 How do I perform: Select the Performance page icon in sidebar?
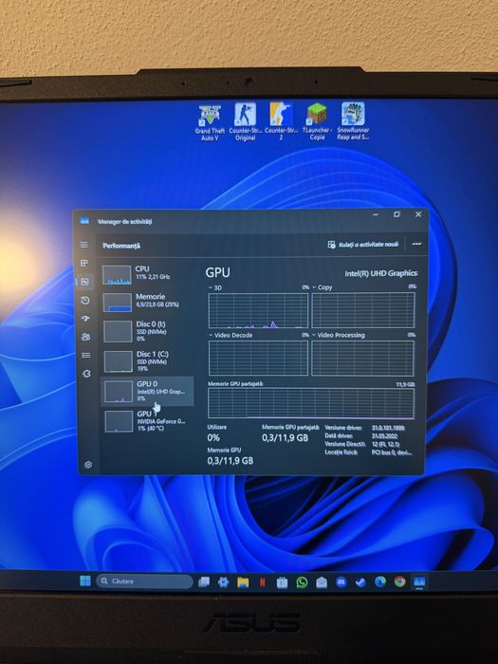[x=85, y=282]
